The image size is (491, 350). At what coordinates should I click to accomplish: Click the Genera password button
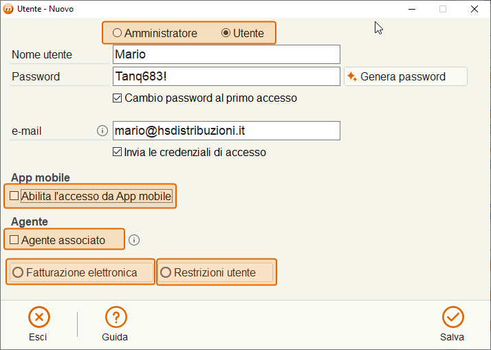tap(406, 76)
